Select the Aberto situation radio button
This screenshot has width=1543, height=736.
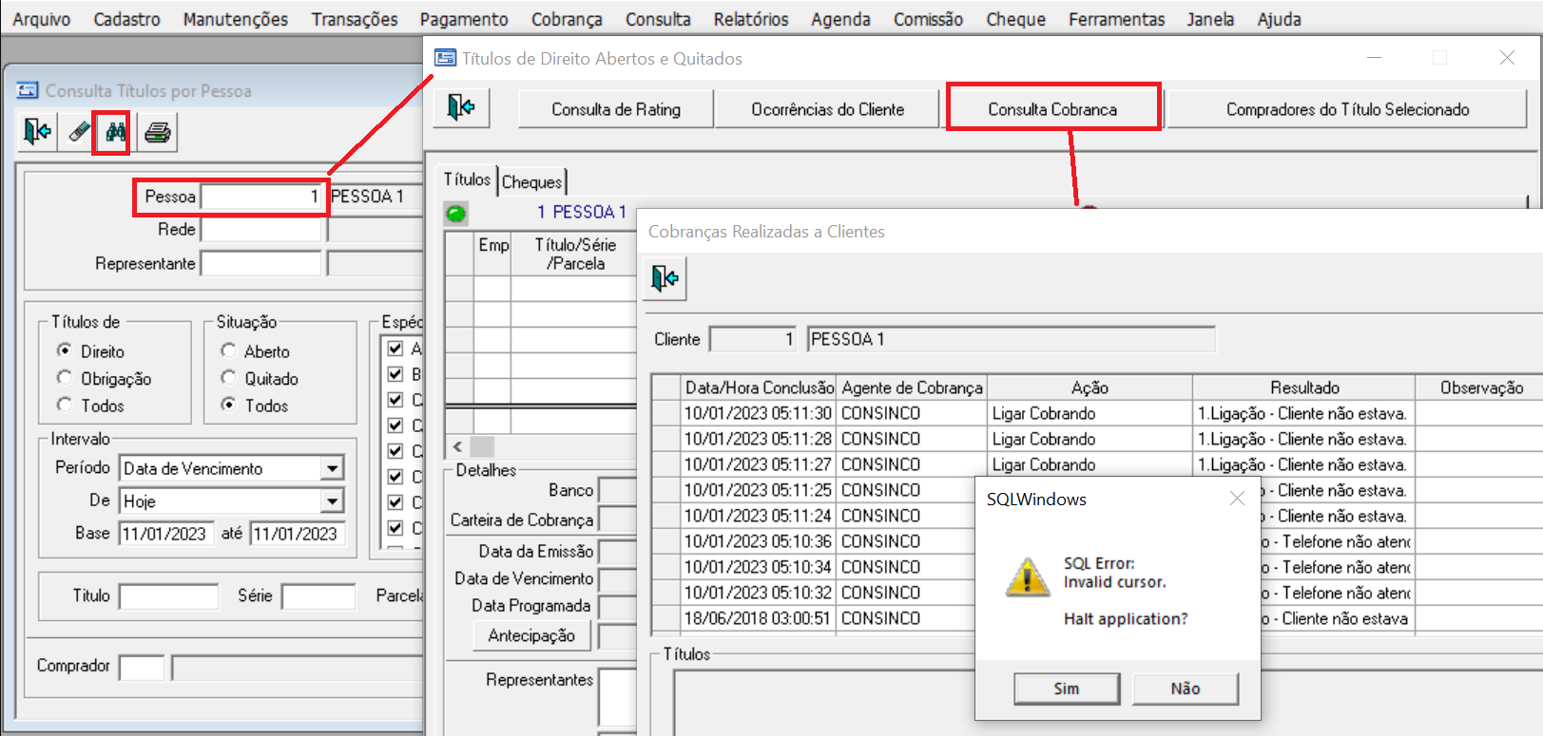click(228, 350)
